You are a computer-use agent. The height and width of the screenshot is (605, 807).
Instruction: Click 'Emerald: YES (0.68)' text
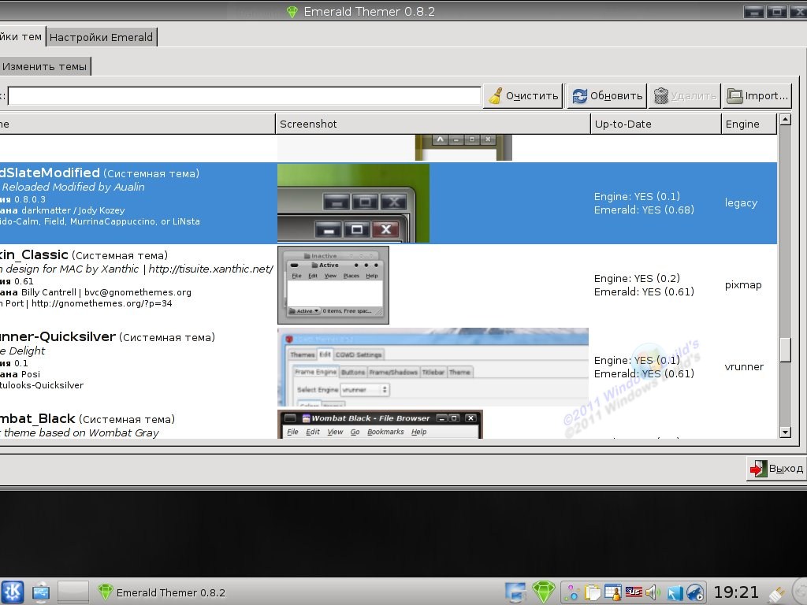644,210
